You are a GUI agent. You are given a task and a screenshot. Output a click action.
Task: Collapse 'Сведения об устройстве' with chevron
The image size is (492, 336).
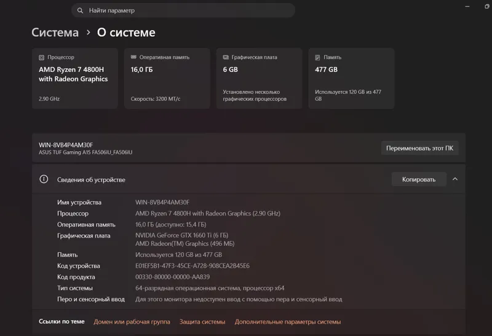point(455,179)
